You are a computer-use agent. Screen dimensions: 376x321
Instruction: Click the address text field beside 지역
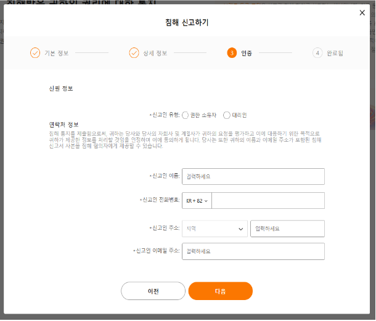tap(287, 229)
